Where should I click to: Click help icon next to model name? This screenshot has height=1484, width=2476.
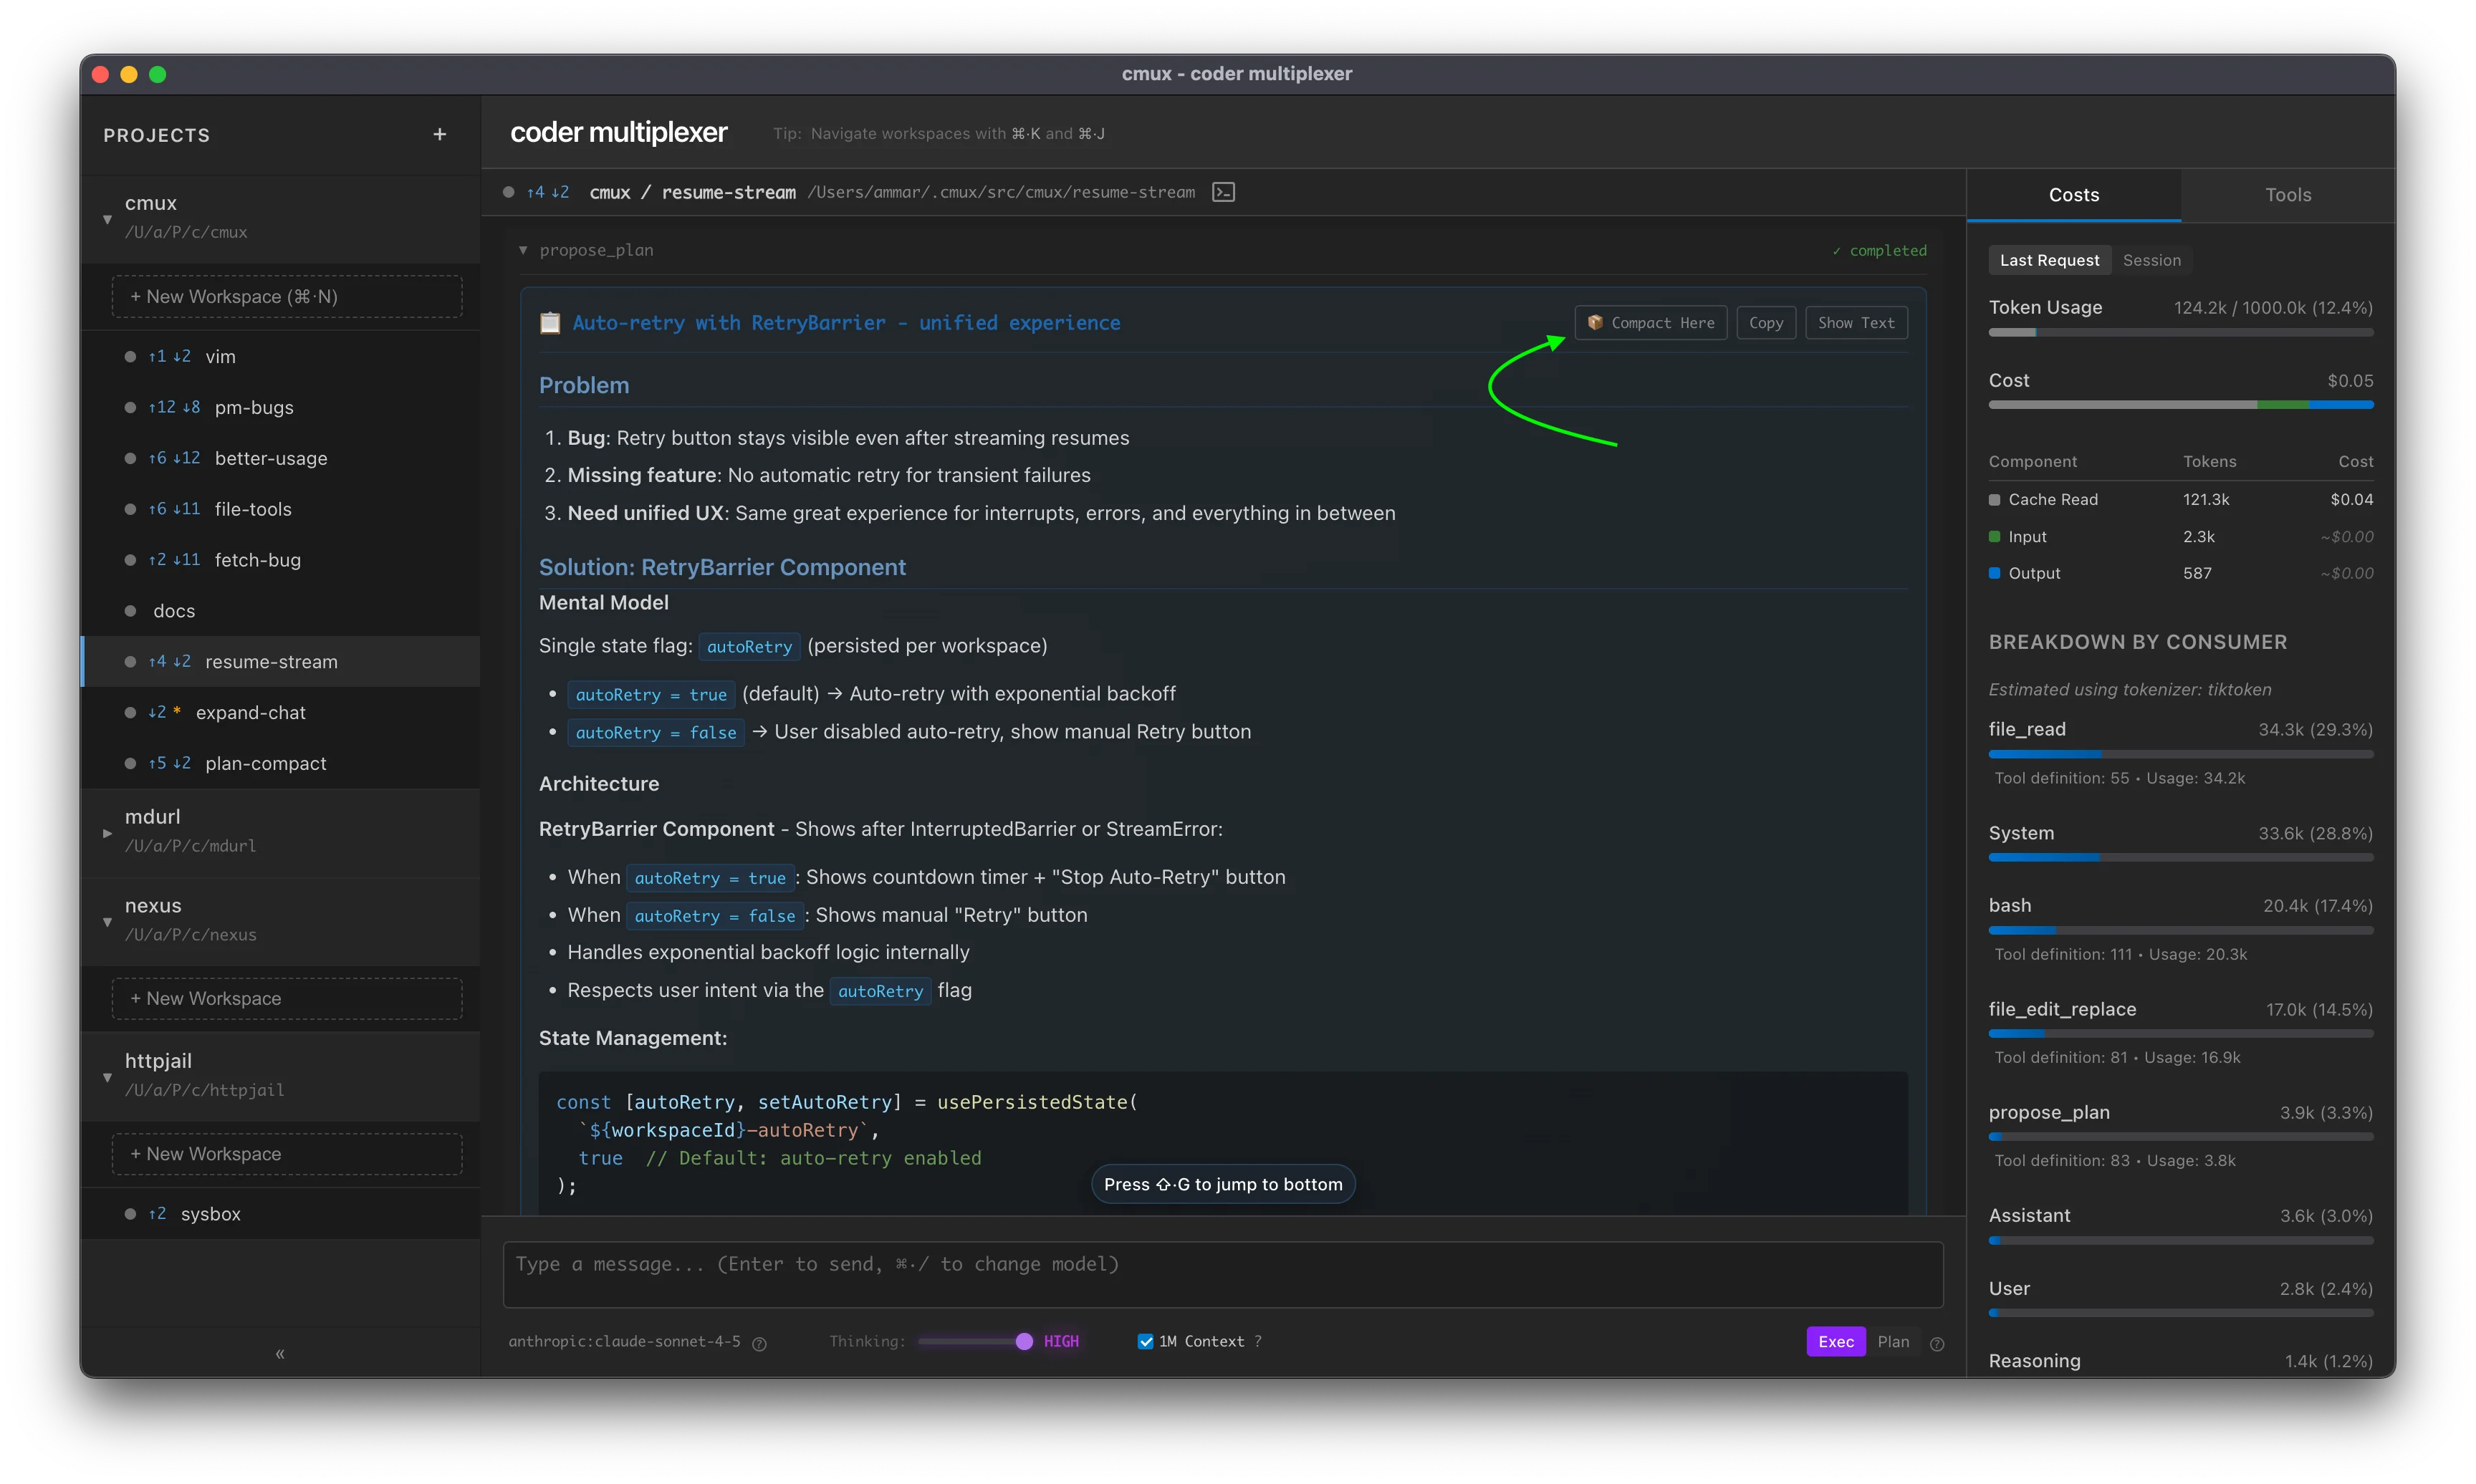tap(759, 1343)
